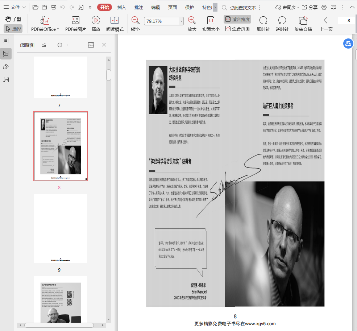
Task: Go to previous page with 上一页
Action: point(326,24)
